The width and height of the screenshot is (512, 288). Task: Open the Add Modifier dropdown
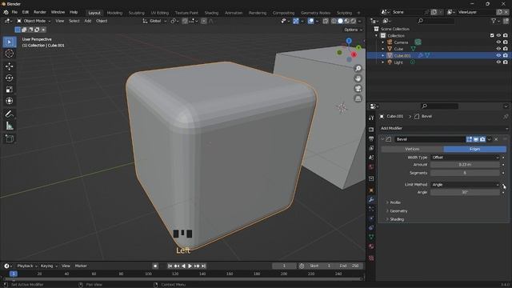[x=444, y=128]
